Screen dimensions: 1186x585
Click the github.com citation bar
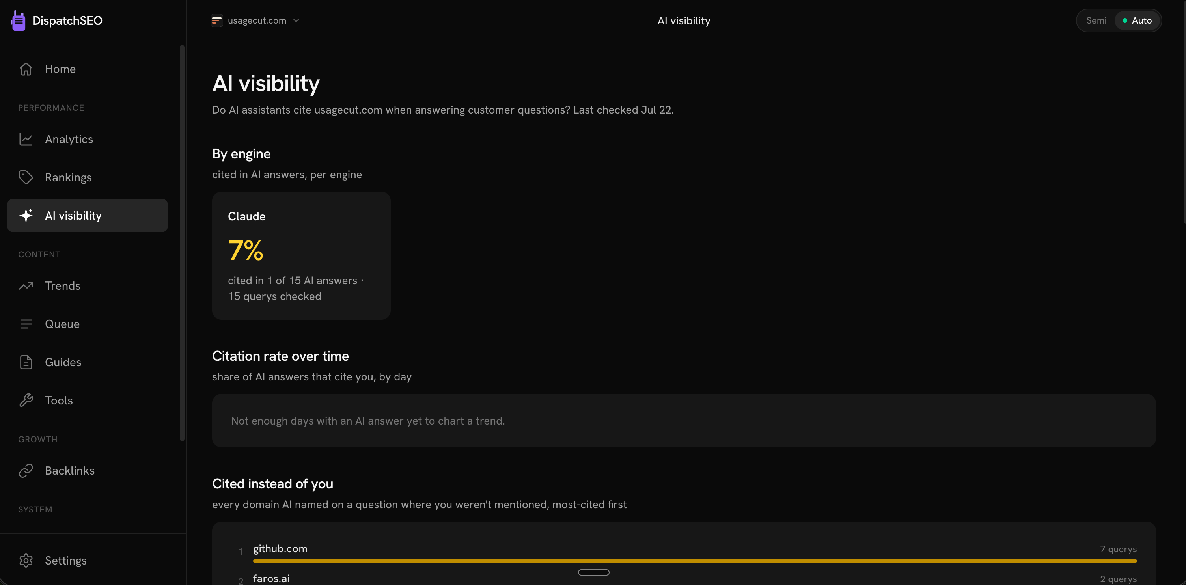coord(695,561)
